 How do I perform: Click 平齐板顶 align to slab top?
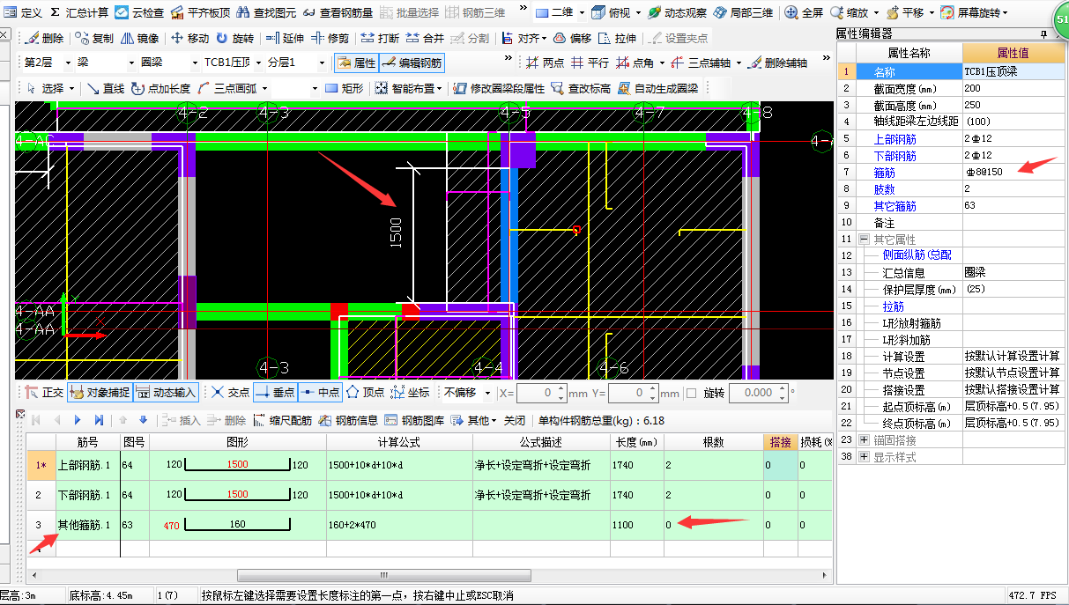coord(200,12)
